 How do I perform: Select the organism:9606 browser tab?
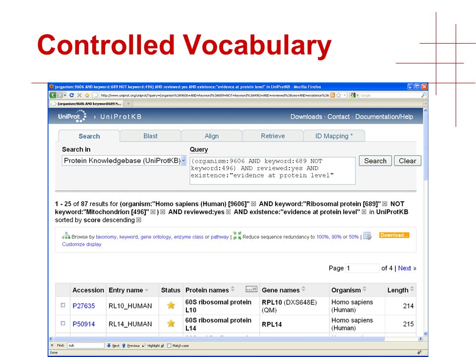87,104
